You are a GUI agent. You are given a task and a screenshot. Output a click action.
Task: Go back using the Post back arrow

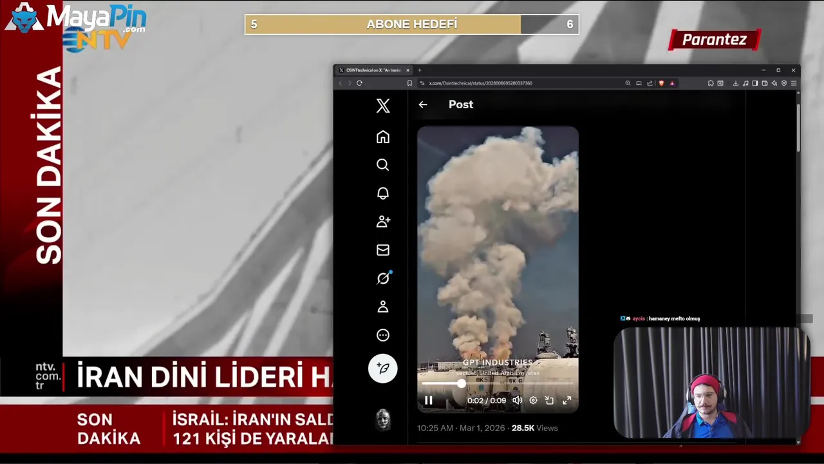pyautogui.click(x=423, y=104)
